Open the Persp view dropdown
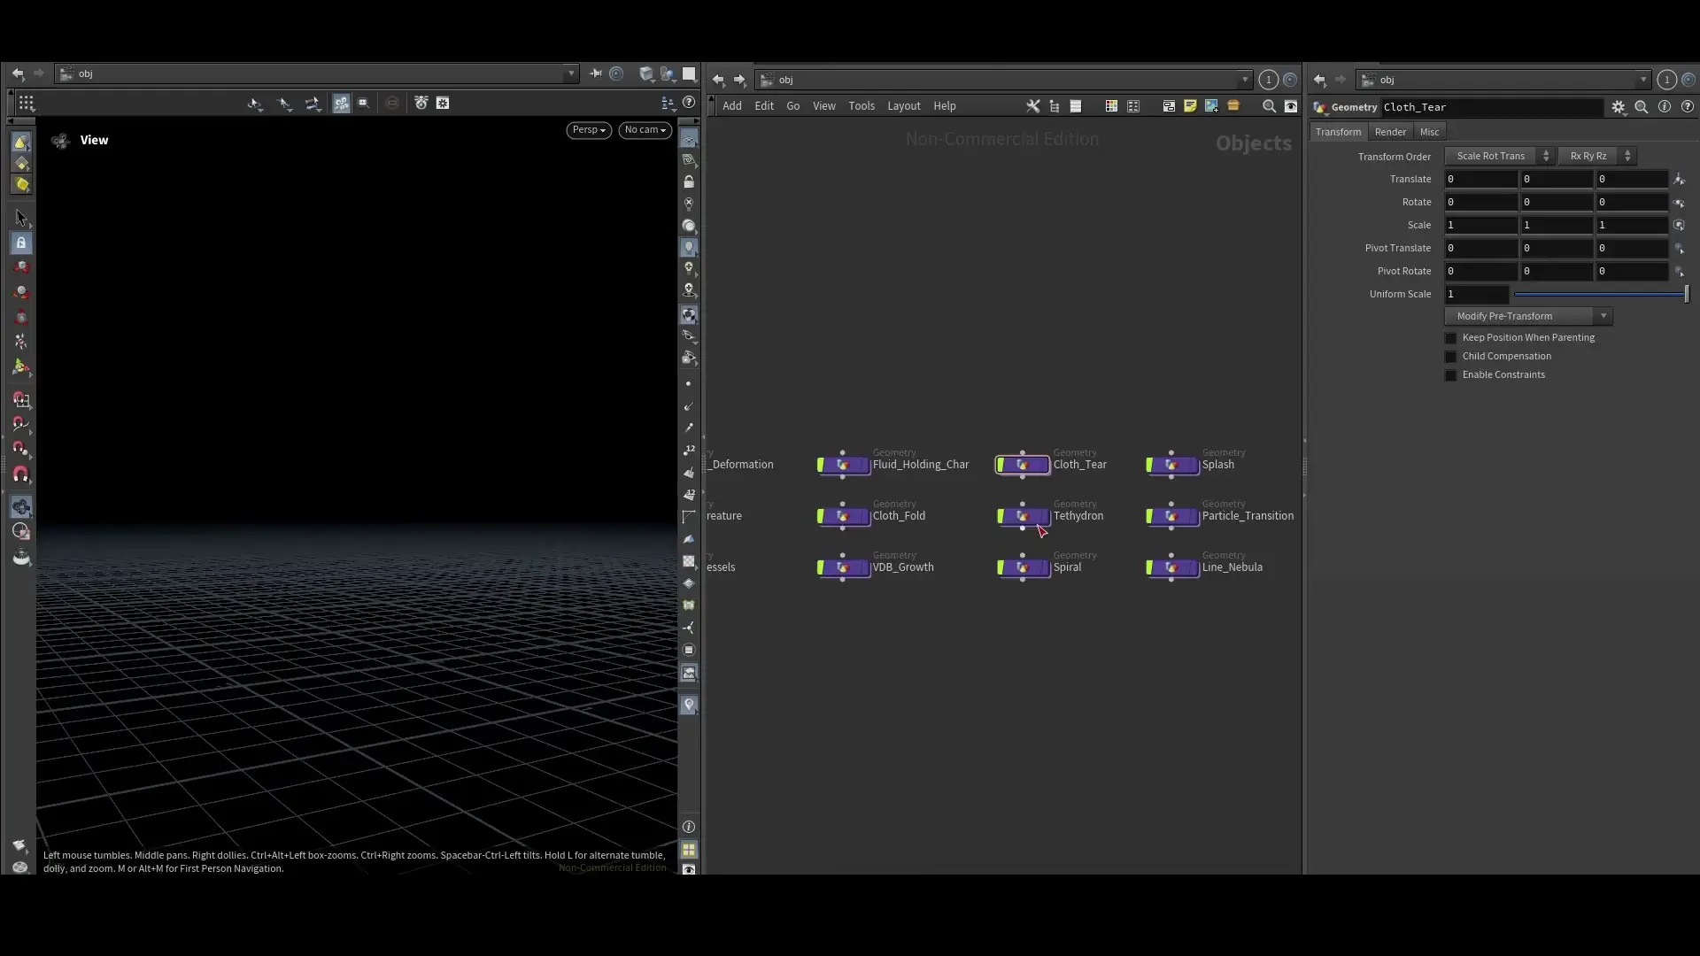The image size is (1700, 956). point(588,130)
